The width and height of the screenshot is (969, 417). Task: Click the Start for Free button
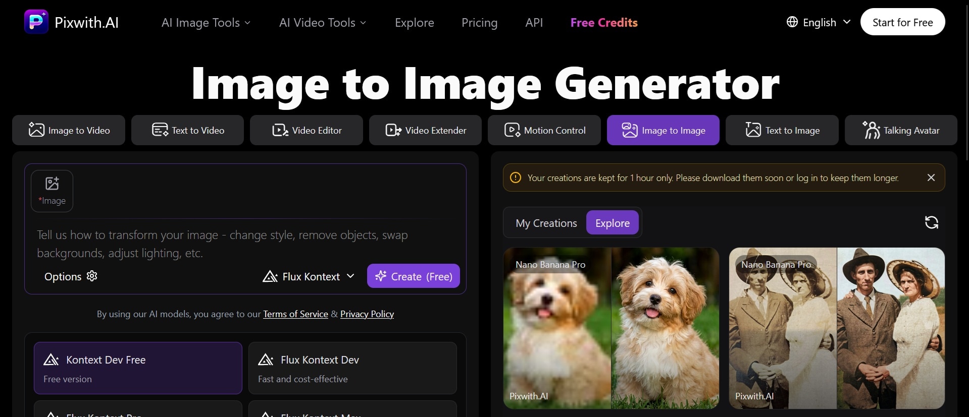tap(903, 22)
